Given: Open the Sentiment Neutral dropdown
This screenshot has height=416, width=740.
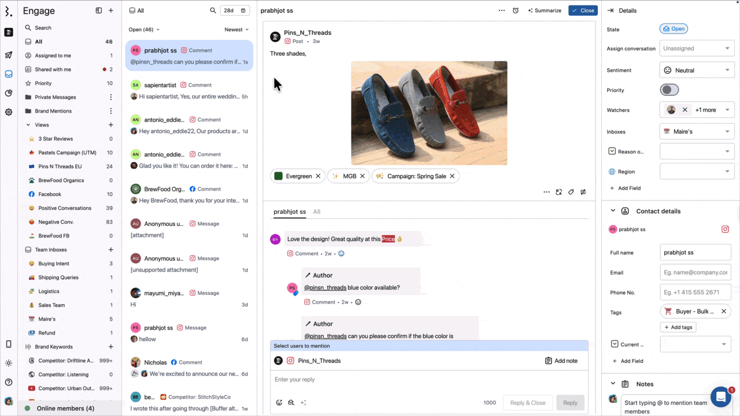Looking at the screenshot, I should coord(697,70).
